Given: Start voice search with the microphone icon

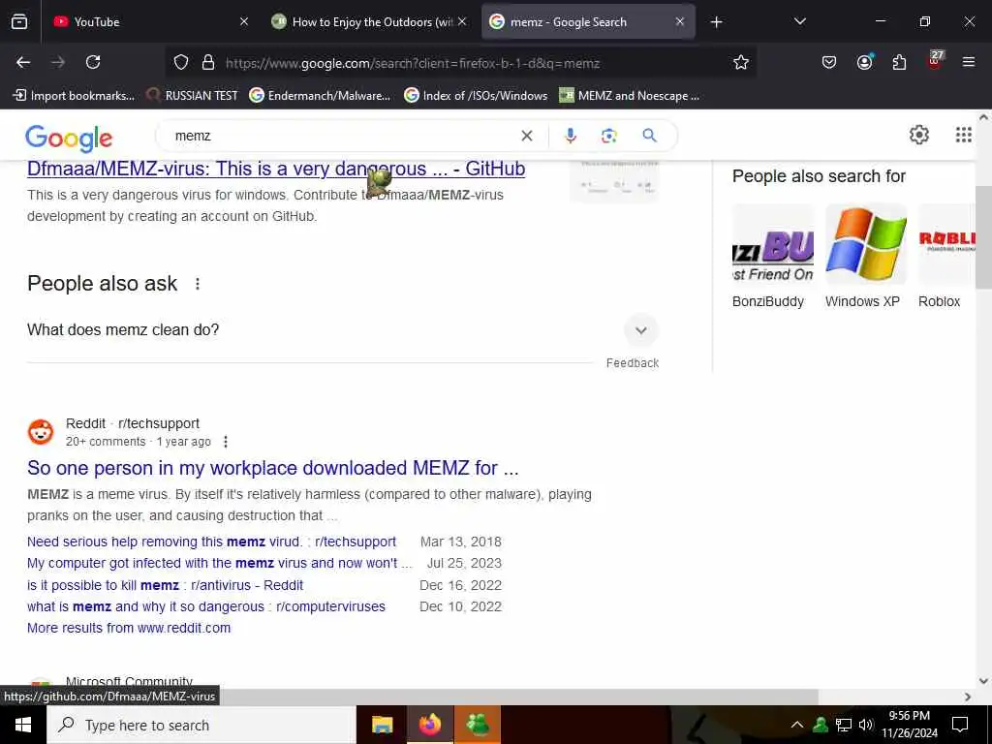Looking at the screenshot, I should (570, 136).
